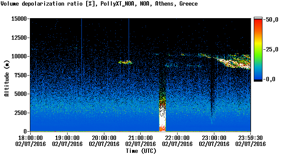
Task: Click the 10000 altitude tick label
Action: tap(19, 56)
